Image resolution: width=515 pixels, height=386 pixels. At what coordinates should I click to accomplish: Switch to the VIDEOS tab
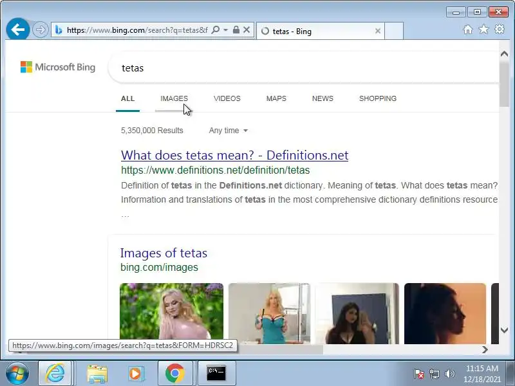pos(227,98)
